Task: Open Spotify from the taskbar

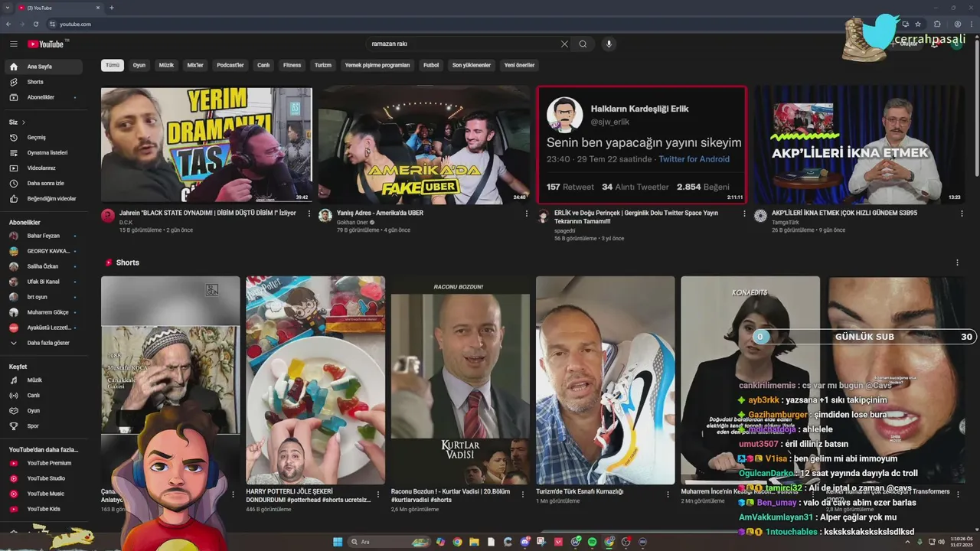Action: tap(593, 542)
